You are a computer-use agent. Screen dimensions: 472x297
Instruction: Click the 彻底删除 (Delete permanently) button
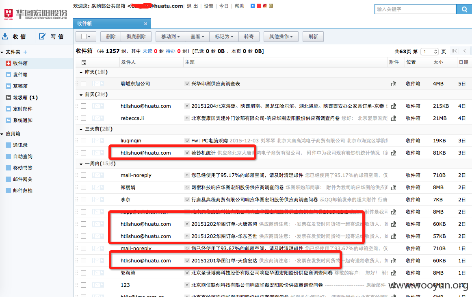(136, 37)
